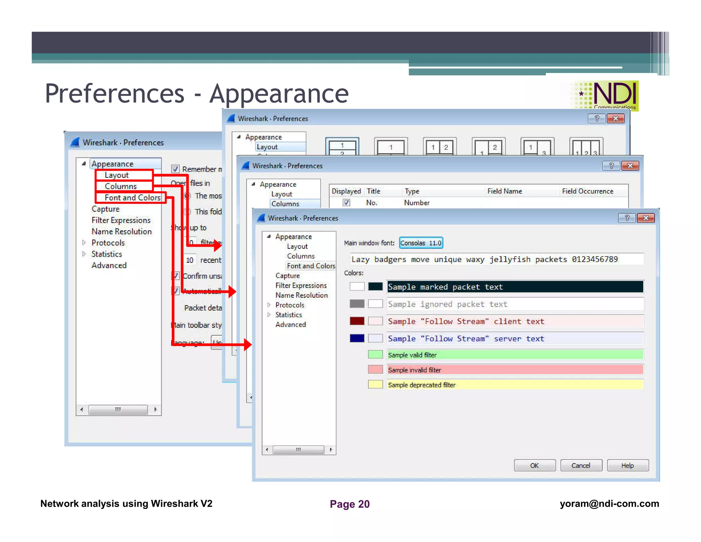The image size is (701, 542).
Task: Select Advanced in leftmost preferences tree
Action: (x=109, y=266)
